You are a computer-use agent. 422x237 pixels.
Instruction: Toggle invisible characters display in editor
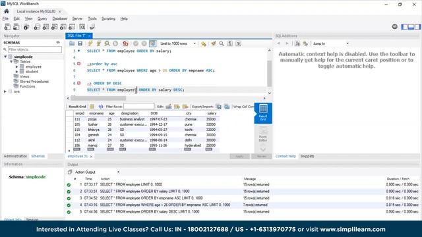230,43
